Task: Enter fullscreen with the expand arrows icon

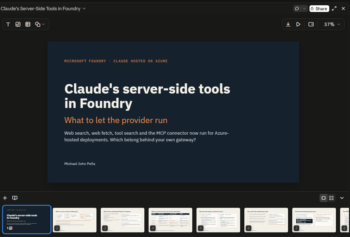Action: click(x=334, y=8)
